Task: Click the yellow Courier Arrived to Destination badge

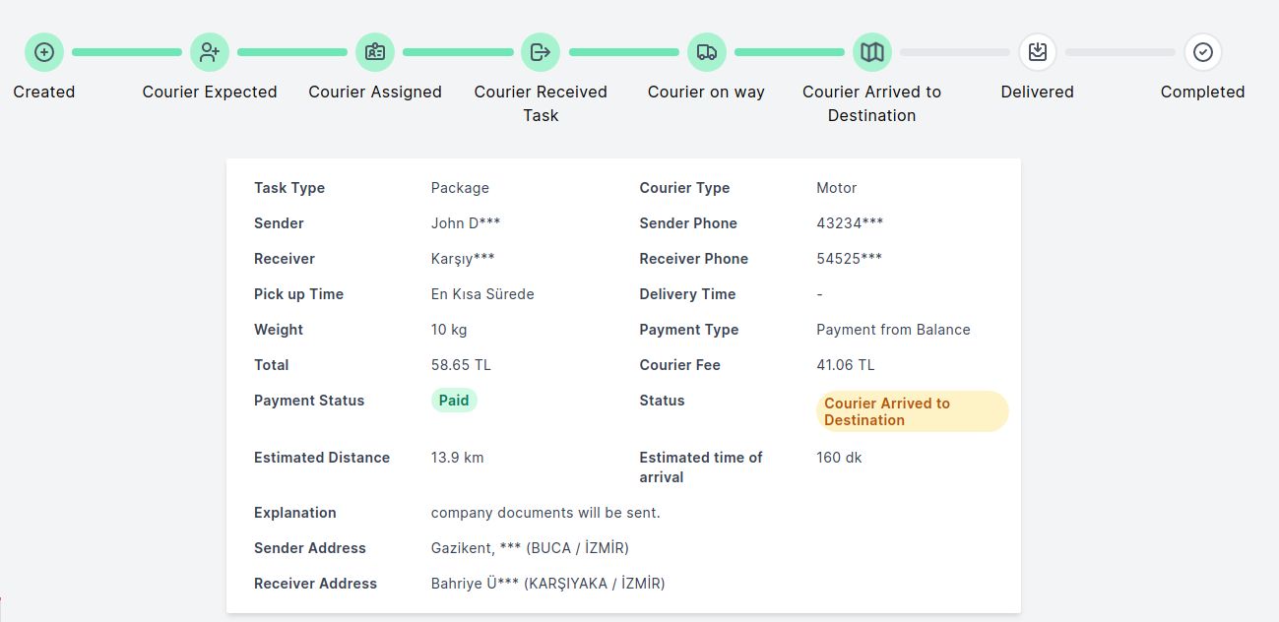Action: tap(912, 411)
